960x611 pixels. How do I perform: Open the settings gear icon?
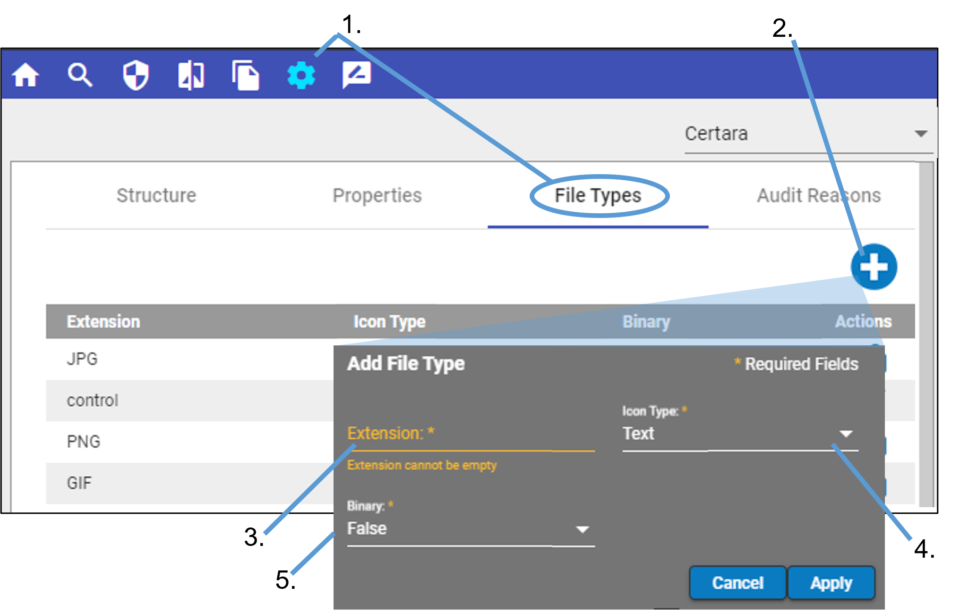coord(301,75)
